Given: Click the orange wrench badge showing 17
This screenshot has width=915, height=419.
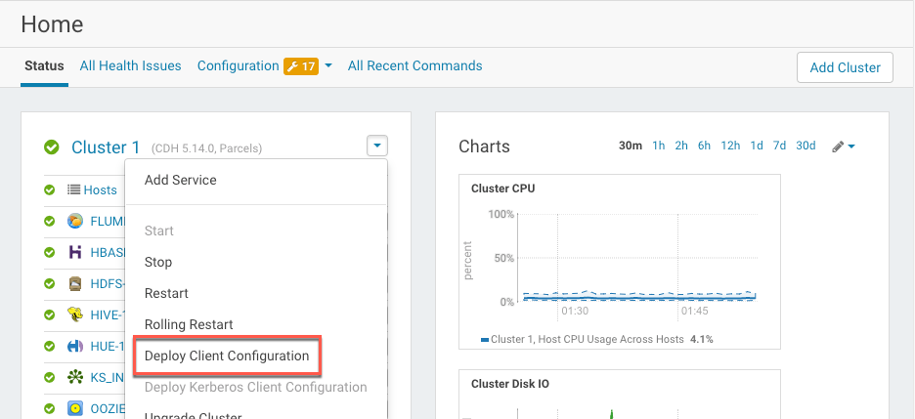Looking at the screenshot, I should point(300,66).
